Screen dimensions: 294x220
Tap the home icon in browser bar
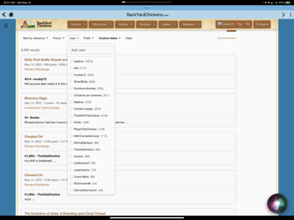11,15
